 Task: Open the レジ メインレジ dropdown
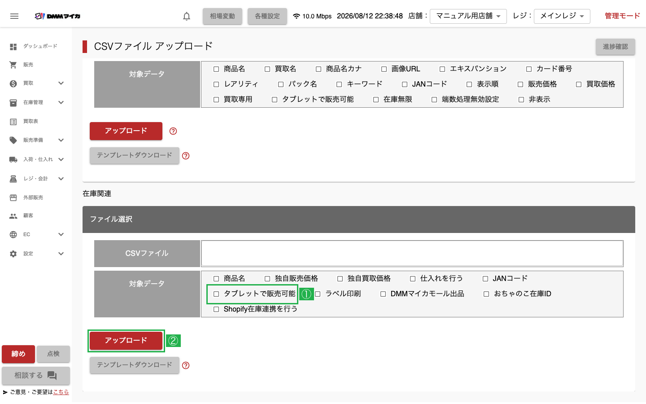click(x=562, y=16)
